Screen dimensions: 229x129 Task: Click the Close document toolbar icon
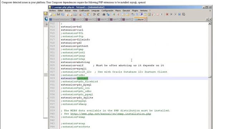67,14
